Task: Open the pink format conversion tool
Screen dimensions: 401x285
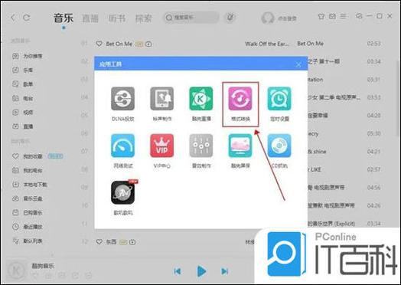Action: [240, 99]
